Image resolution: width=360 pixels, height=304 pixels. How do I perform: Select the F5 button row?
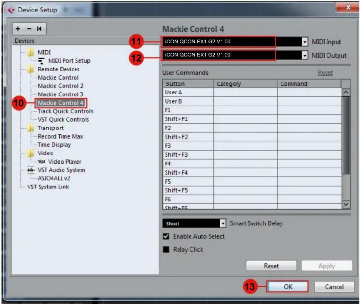coord(252,182)
